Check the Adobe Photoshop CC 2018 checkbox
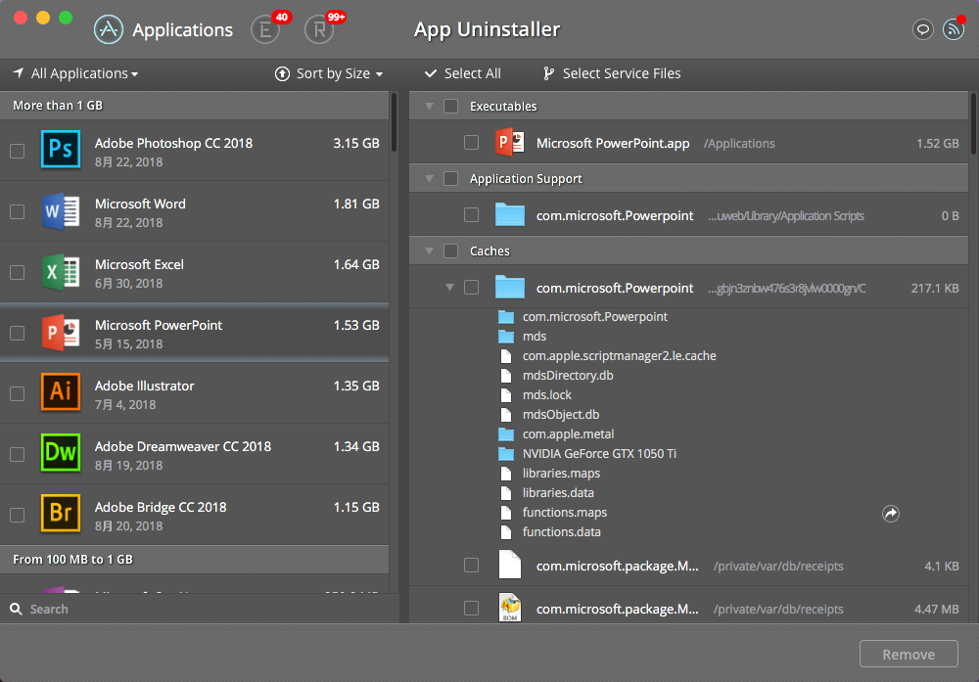This screenshot has width=979, height=682. click(x=18, y=151)
